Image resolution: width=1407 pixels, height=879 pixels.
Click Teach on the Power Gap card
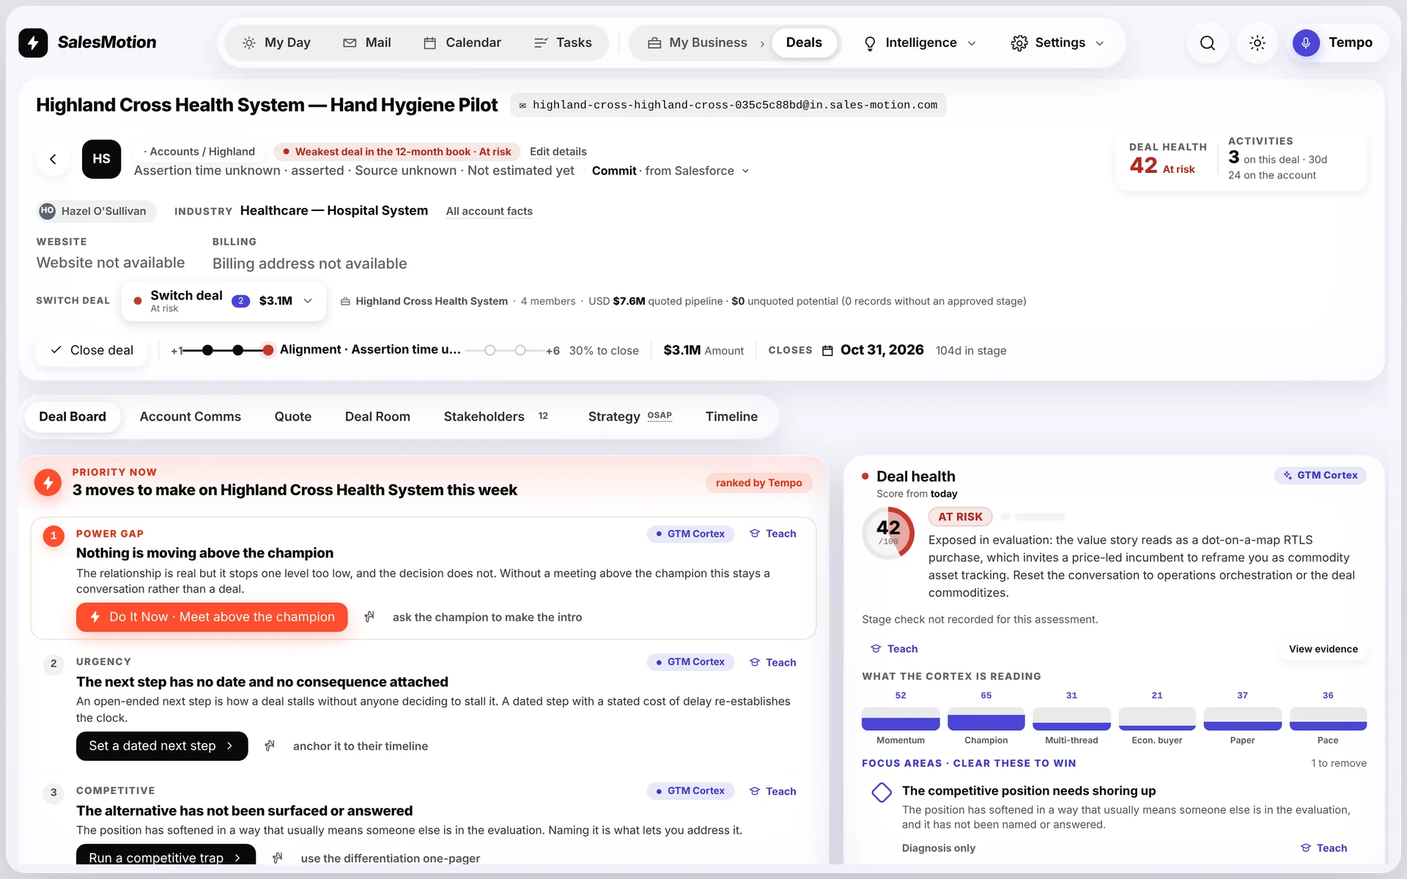click(773, 533)
